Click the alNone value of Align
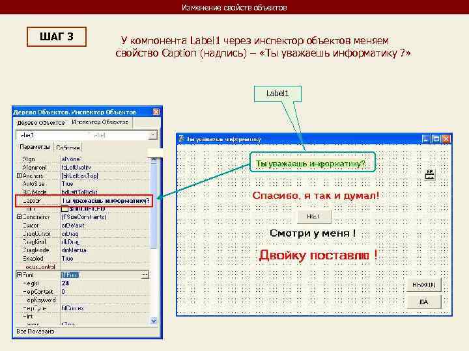 coord(71,159)
